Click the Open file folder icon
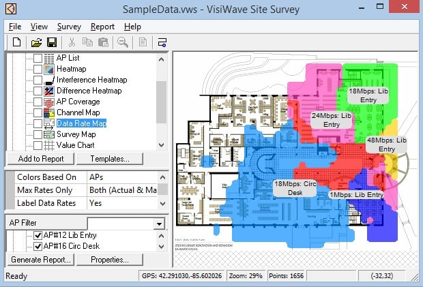This screenshot has width=423, height=287. point(36,42)
